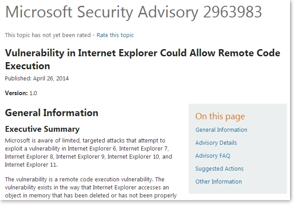The image size is (295, 205).
Task: Click 'Vulnerability in Internet Explorer' heading line
Action: pos(143,53)
